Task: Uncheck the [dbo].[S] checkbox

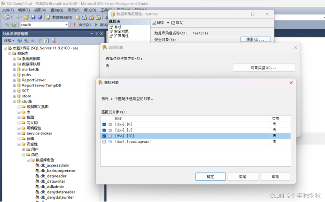Action: [x=104, y=130]
